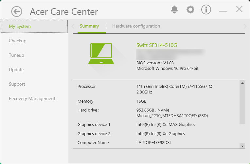
Task: Close the Acer Care Center window
Action: pos(239,9)
